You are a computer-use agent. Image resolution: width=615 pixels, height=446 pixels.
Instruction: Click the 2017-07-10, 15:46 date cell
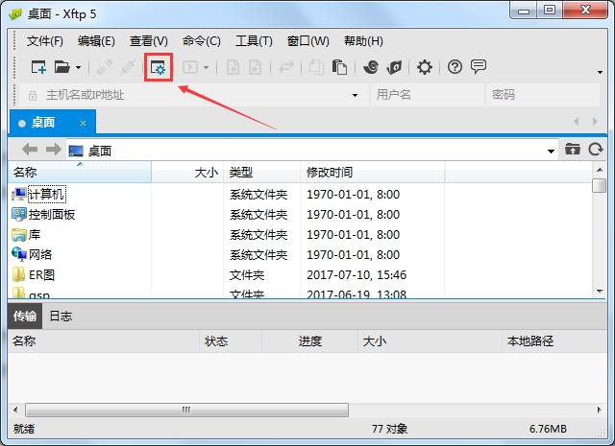(x=357, y=275)
